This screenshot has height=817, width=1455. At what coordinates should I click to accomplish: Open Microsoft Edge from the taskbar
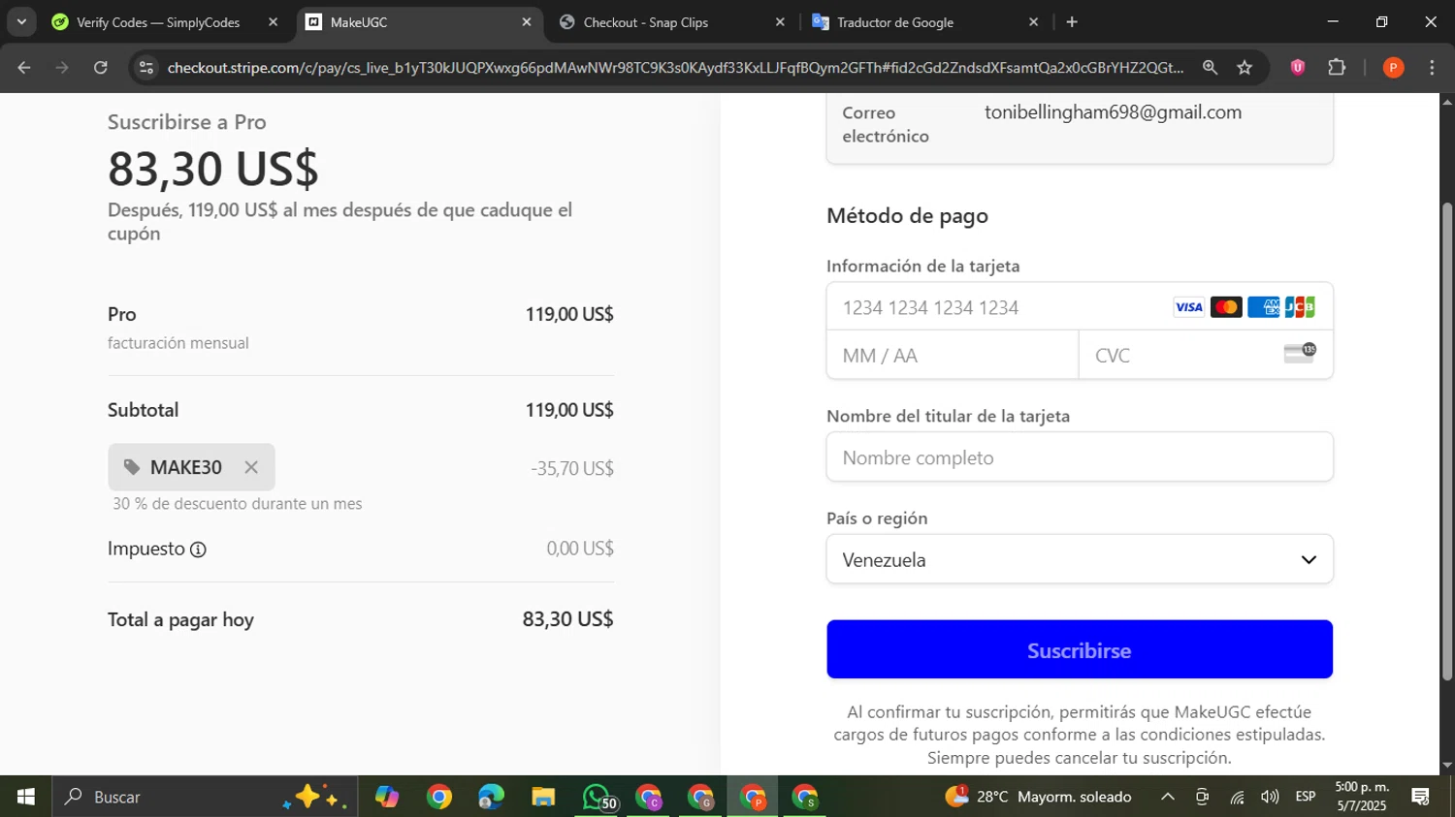tap(491, 797)
